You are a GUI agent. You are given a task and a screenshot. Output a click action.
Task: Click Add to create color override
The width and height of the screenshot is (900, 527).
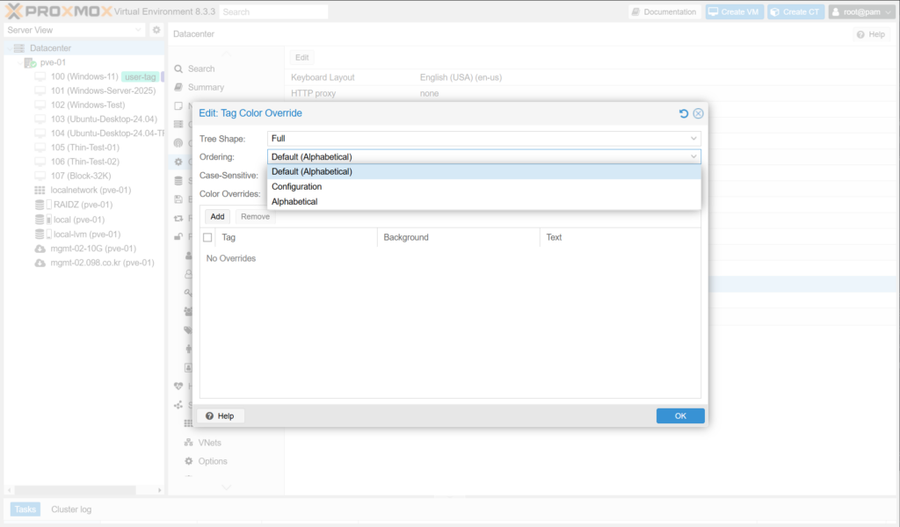tap(217, 216)
